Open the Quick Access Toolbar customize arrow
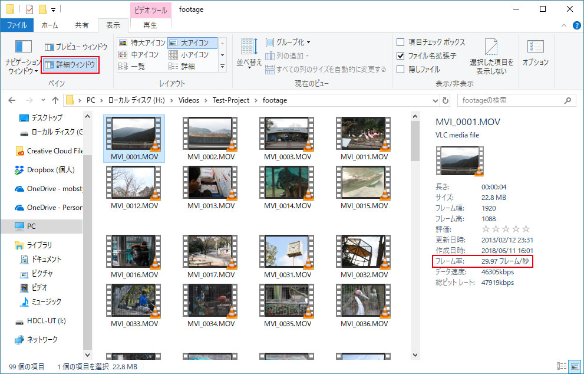584x374 pixels. pos(54,9)
